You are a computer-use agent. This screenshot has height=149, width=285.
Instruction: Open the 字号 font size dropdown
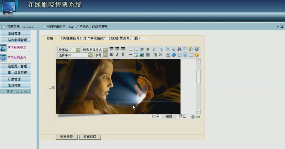(x=101, y=55)
